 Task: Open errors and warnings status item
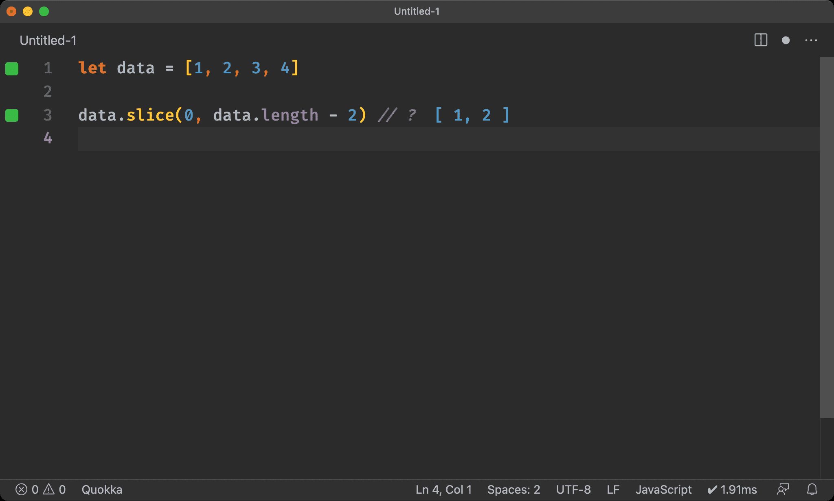pos(40,489)
